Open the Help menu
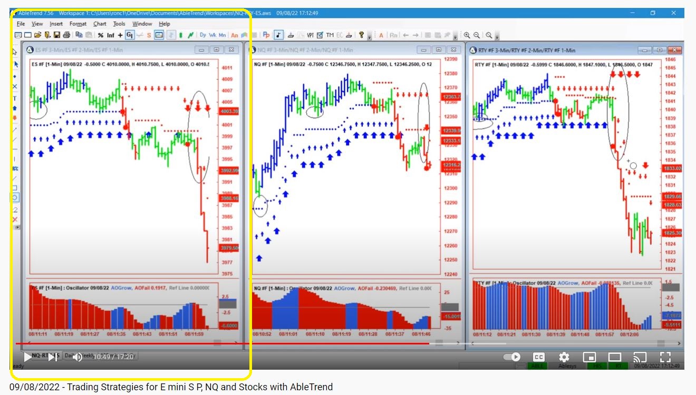Viewport: 696px width, 395px height. click(165, 24)
